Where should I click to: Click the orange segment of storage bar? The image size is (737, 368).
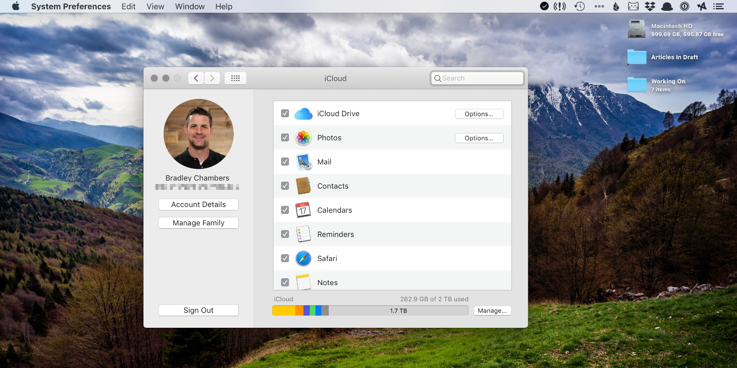(299, 311)
